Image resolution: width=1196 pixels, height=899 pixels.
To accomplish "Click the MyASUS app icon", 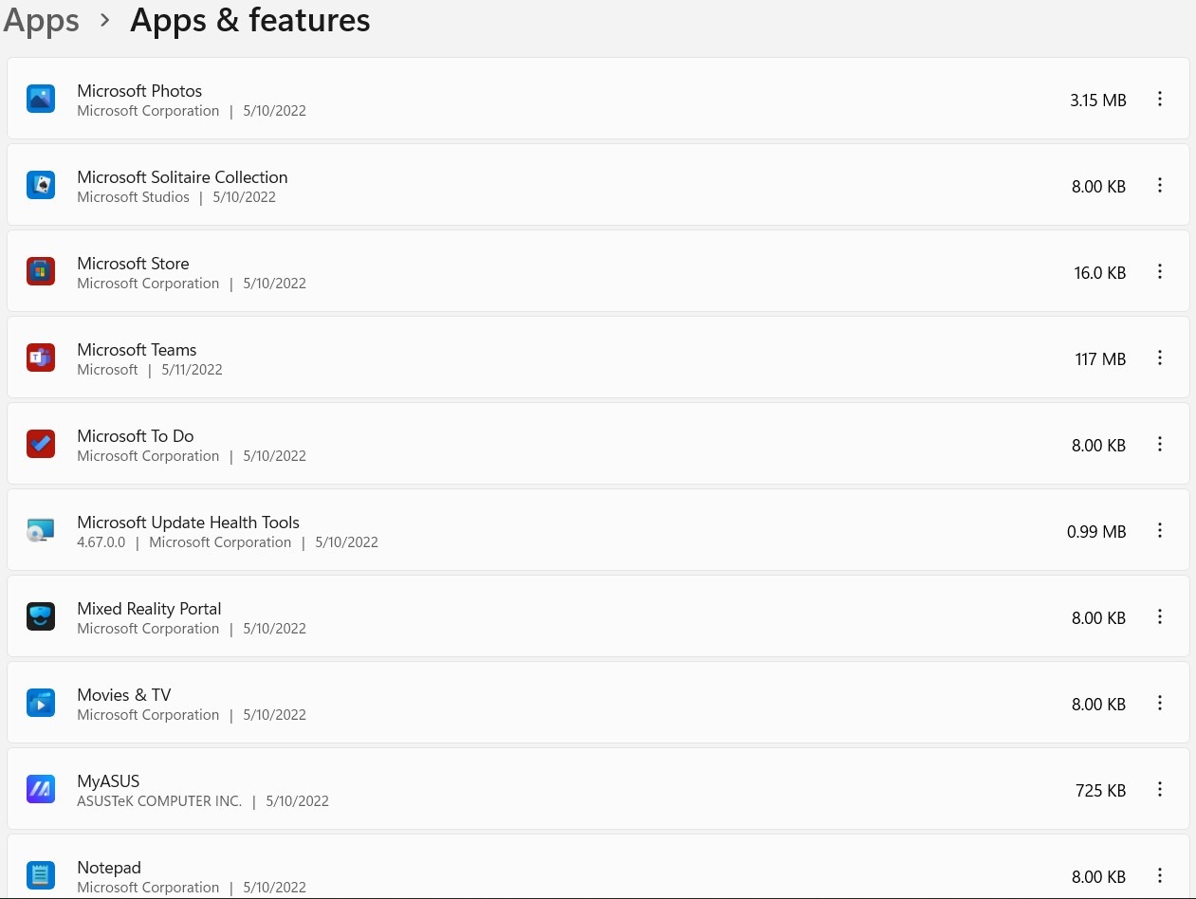I will pos(41,789).
